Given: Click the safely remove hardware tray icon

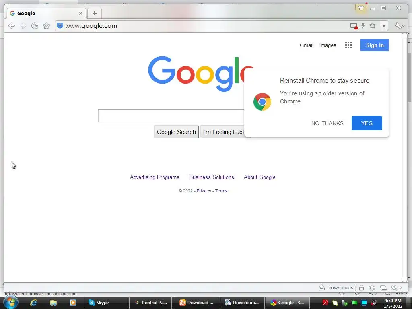Looking at the screenshot, I should coord(344,303).
